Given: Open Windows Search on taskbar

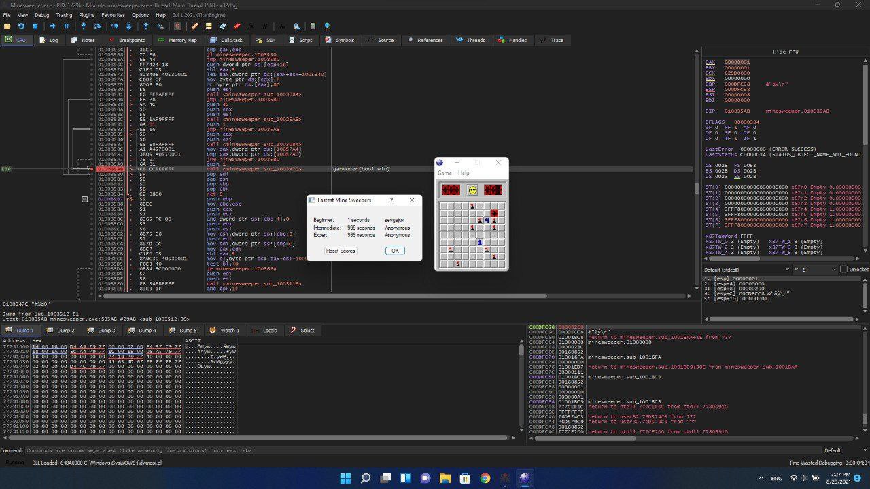Looking at the screenshot, I should tap(366, 478).
